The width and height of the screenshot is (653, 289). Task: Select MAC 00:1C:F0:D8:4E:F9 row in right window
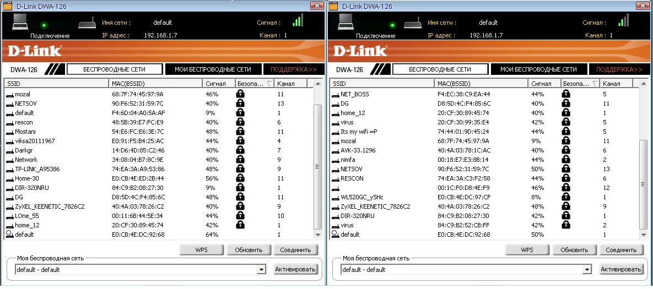[x=484, y=188]
